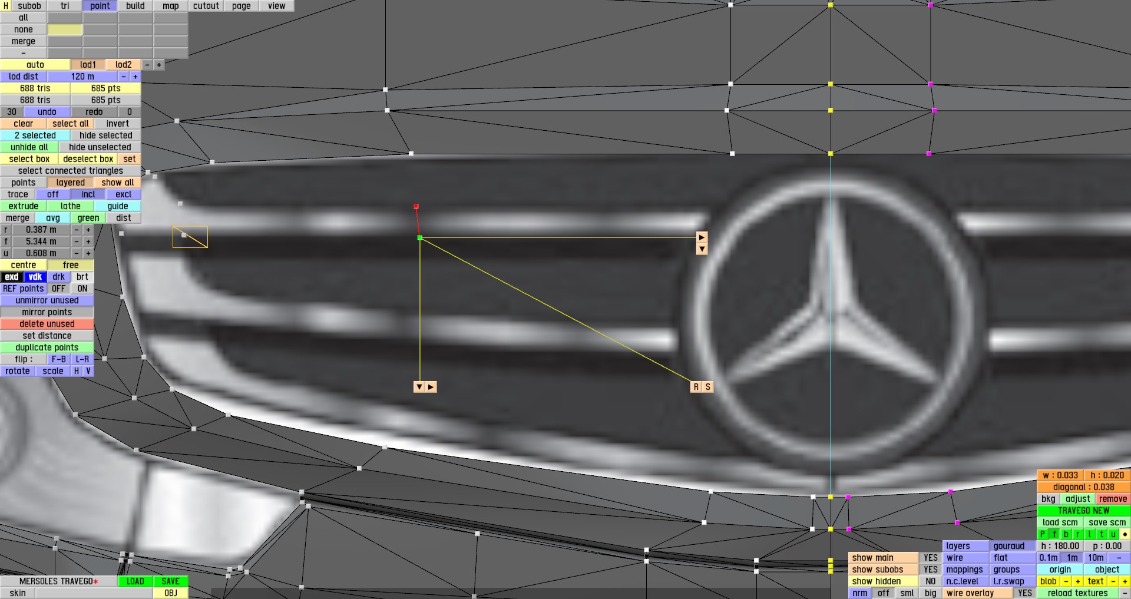Increase blob size with its plus button
1131x599 pixels.
[1078, 581]
